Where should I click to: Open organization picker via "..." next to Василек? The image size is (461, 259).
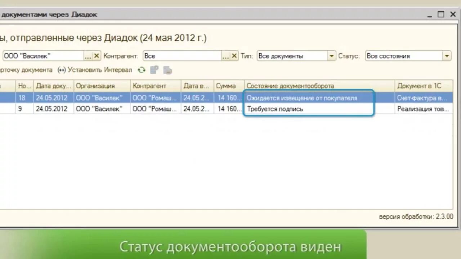point(88,56)
